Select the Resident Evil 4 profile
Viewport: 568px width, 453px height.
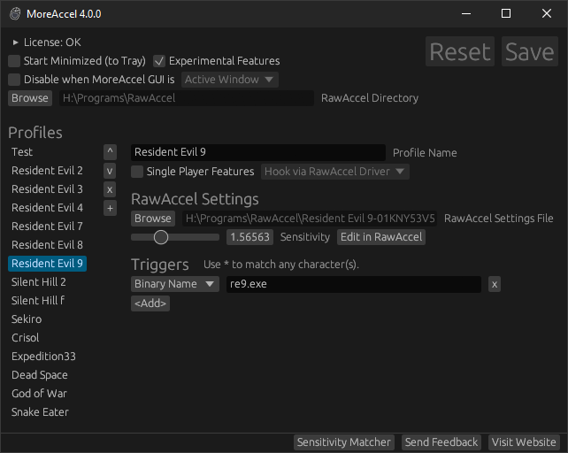[x=47, y=208]
